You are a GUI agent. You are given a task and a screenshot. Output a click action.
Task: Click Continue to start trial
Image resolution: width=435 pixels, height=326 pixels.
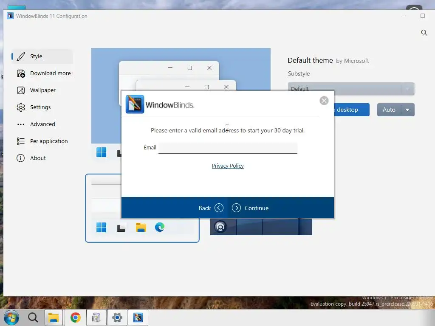pyautogui.click(x=250, y=208)
